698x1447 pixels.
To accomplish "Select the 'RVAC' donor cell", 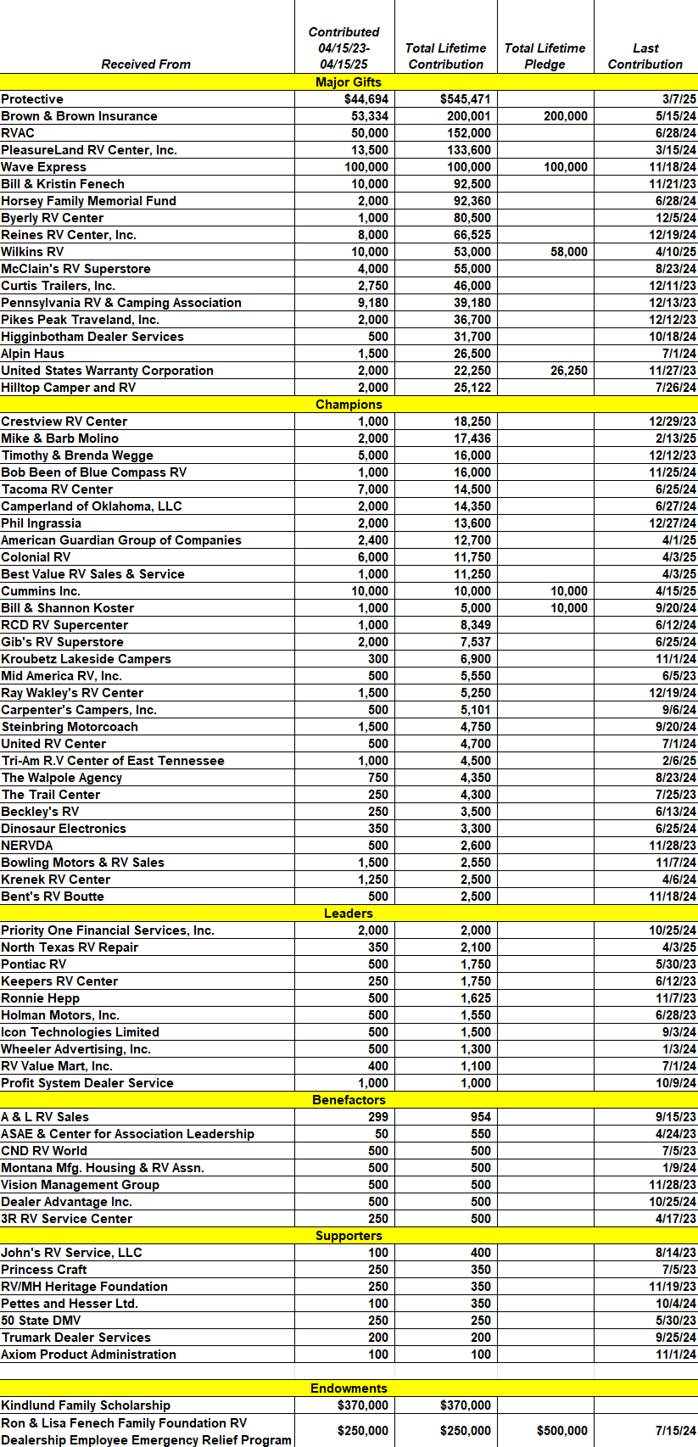I will click(18, 133).
